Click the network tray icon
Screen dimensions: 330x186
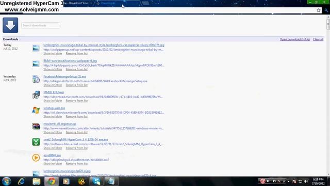click(300, 181)
